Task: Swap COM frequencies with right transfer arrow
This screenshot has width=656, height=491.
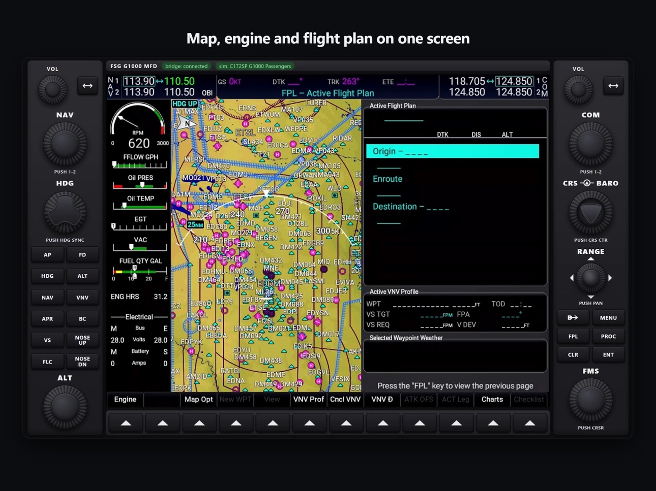Action: click(x=613, y=85)
